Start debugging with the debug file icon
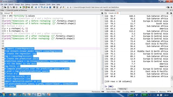173x97 pixels. click(36, 7)
